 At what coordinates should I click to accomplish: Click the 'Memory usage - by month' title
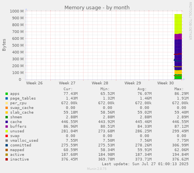coord(97,7)
